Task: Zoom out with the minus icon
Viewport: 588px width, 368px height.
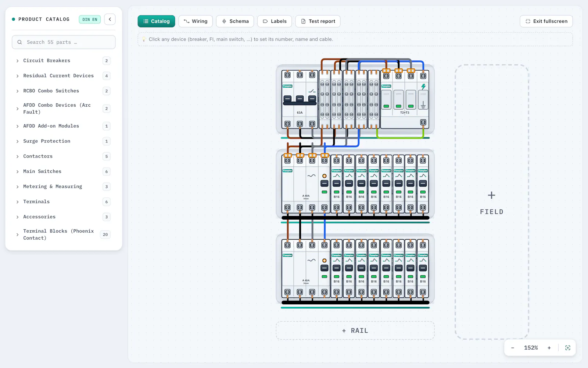Action: (512, 348)
